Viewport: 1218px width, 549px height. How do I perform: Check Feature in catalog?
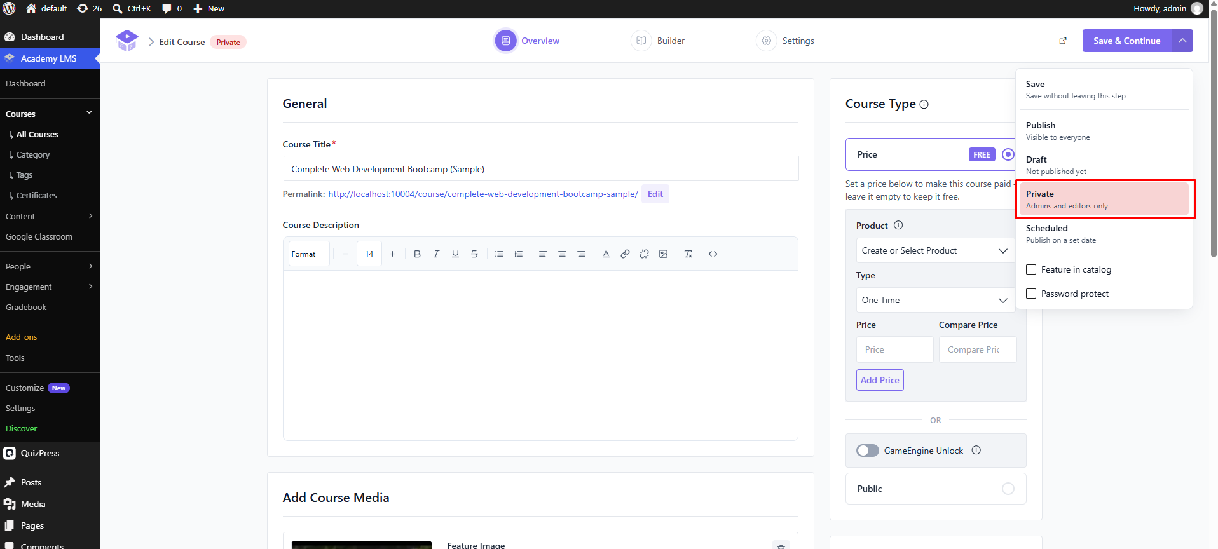1031,269
